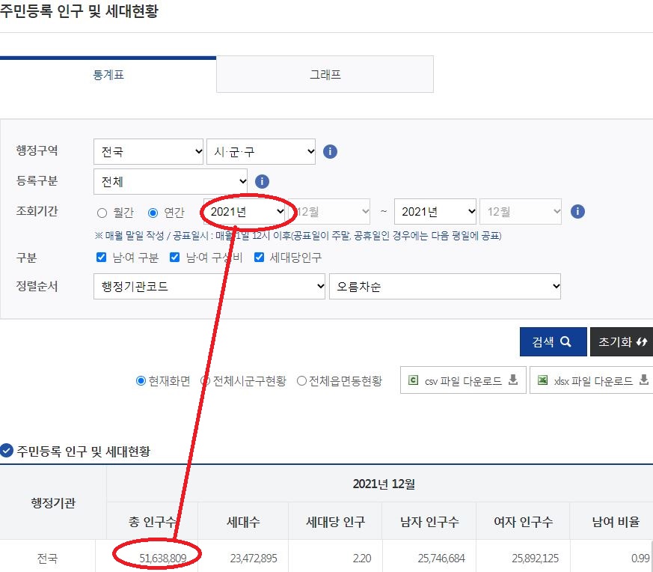Click per-household value 2.20
The width and height of the screenshot is (653, 572).
pyautogui.click(x=361, y=558)
